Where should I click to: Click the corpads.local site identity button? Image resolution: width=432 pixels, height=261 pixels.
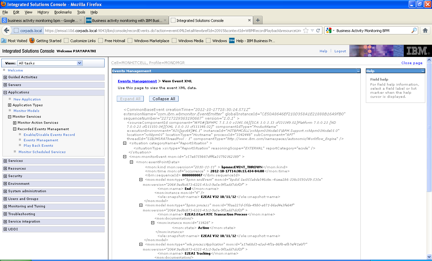point(28,30)
